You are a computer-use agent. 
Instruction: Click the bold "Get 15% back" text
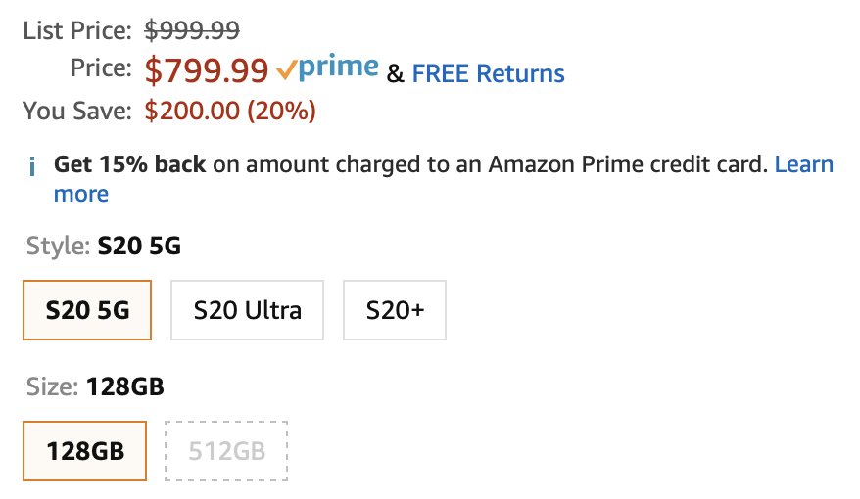point(129,164)
